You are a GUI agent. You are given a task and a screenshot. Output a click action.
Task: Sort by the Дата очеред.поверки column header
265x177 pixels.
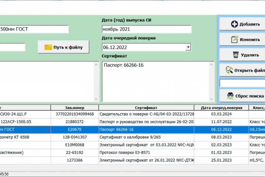click(x=222, y=108)
